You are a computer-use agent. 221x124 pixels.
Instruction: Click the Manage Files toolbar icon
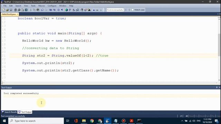15,10
